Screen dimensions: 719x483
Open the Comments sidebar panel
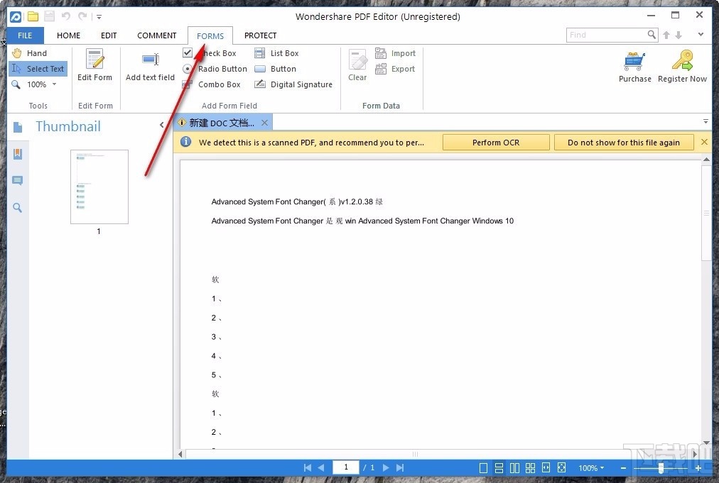(x=18, y=180)
